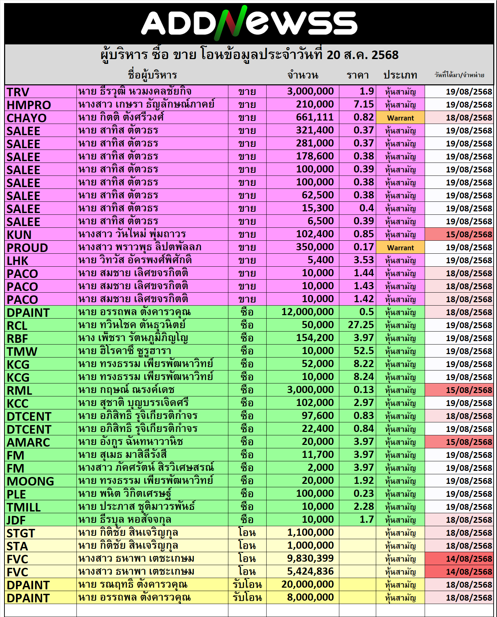Click the 350,000 amount cell

pyautogui.click(x=303, y=247)
